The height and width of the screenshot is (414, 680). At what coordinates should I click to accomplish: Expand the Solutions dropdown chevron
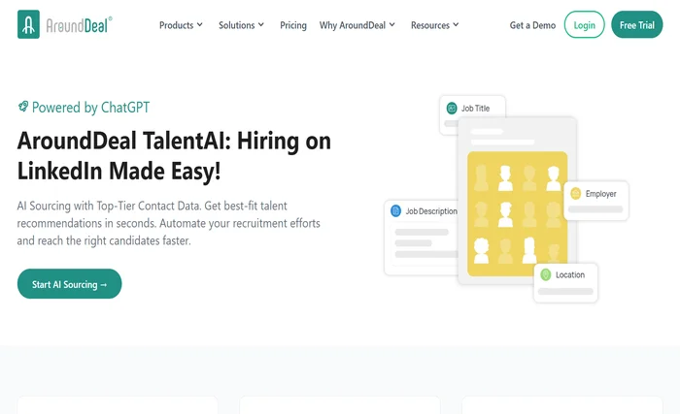[x=261, y=24]
